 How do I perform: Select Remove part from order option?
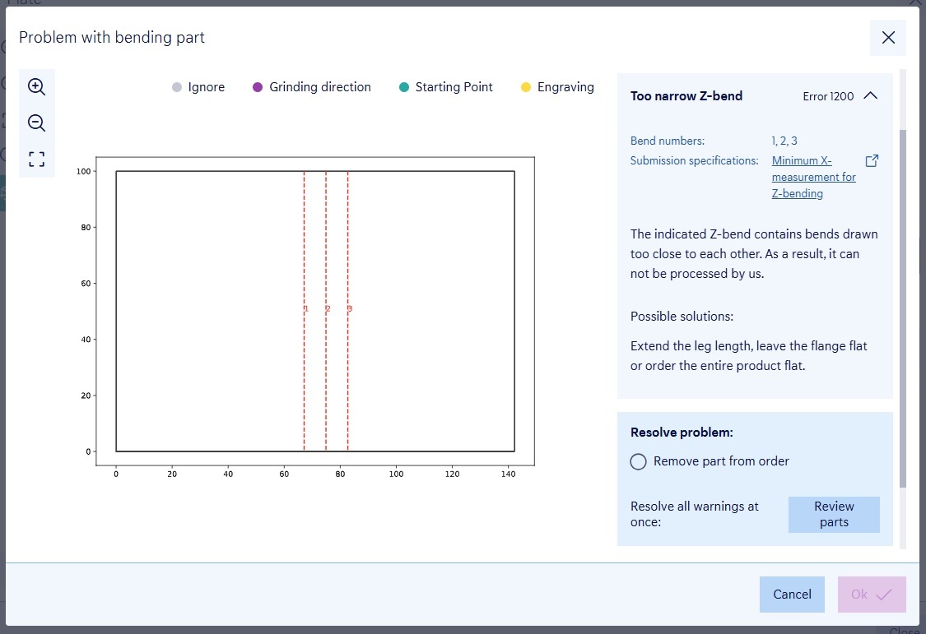tap(638, 461)
